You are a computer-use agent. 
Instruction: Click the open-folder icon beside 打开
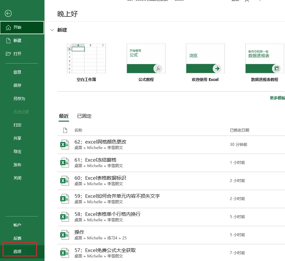pos(8,54)
